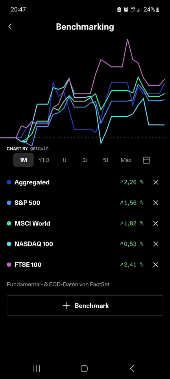Select the Max time range
Image resolution: width=170 pixels, height=379 pixels.
click(x=126, y=160)
